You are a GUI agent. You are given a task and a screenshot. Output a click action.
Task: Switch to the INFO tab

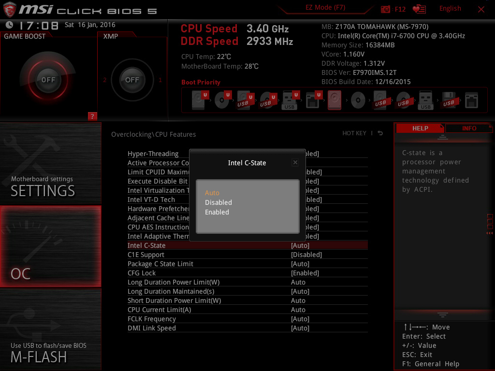469,128
